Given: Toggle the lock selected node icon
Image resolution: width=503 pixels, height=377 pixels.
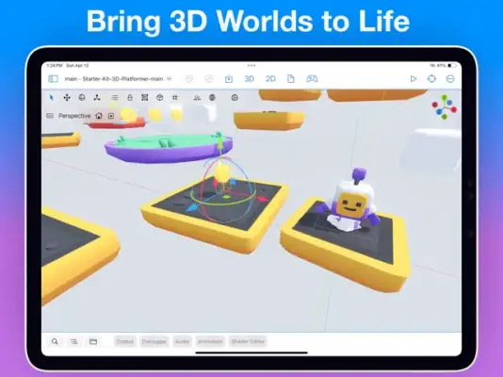Looking at the screenshot, I should [130, 97].
